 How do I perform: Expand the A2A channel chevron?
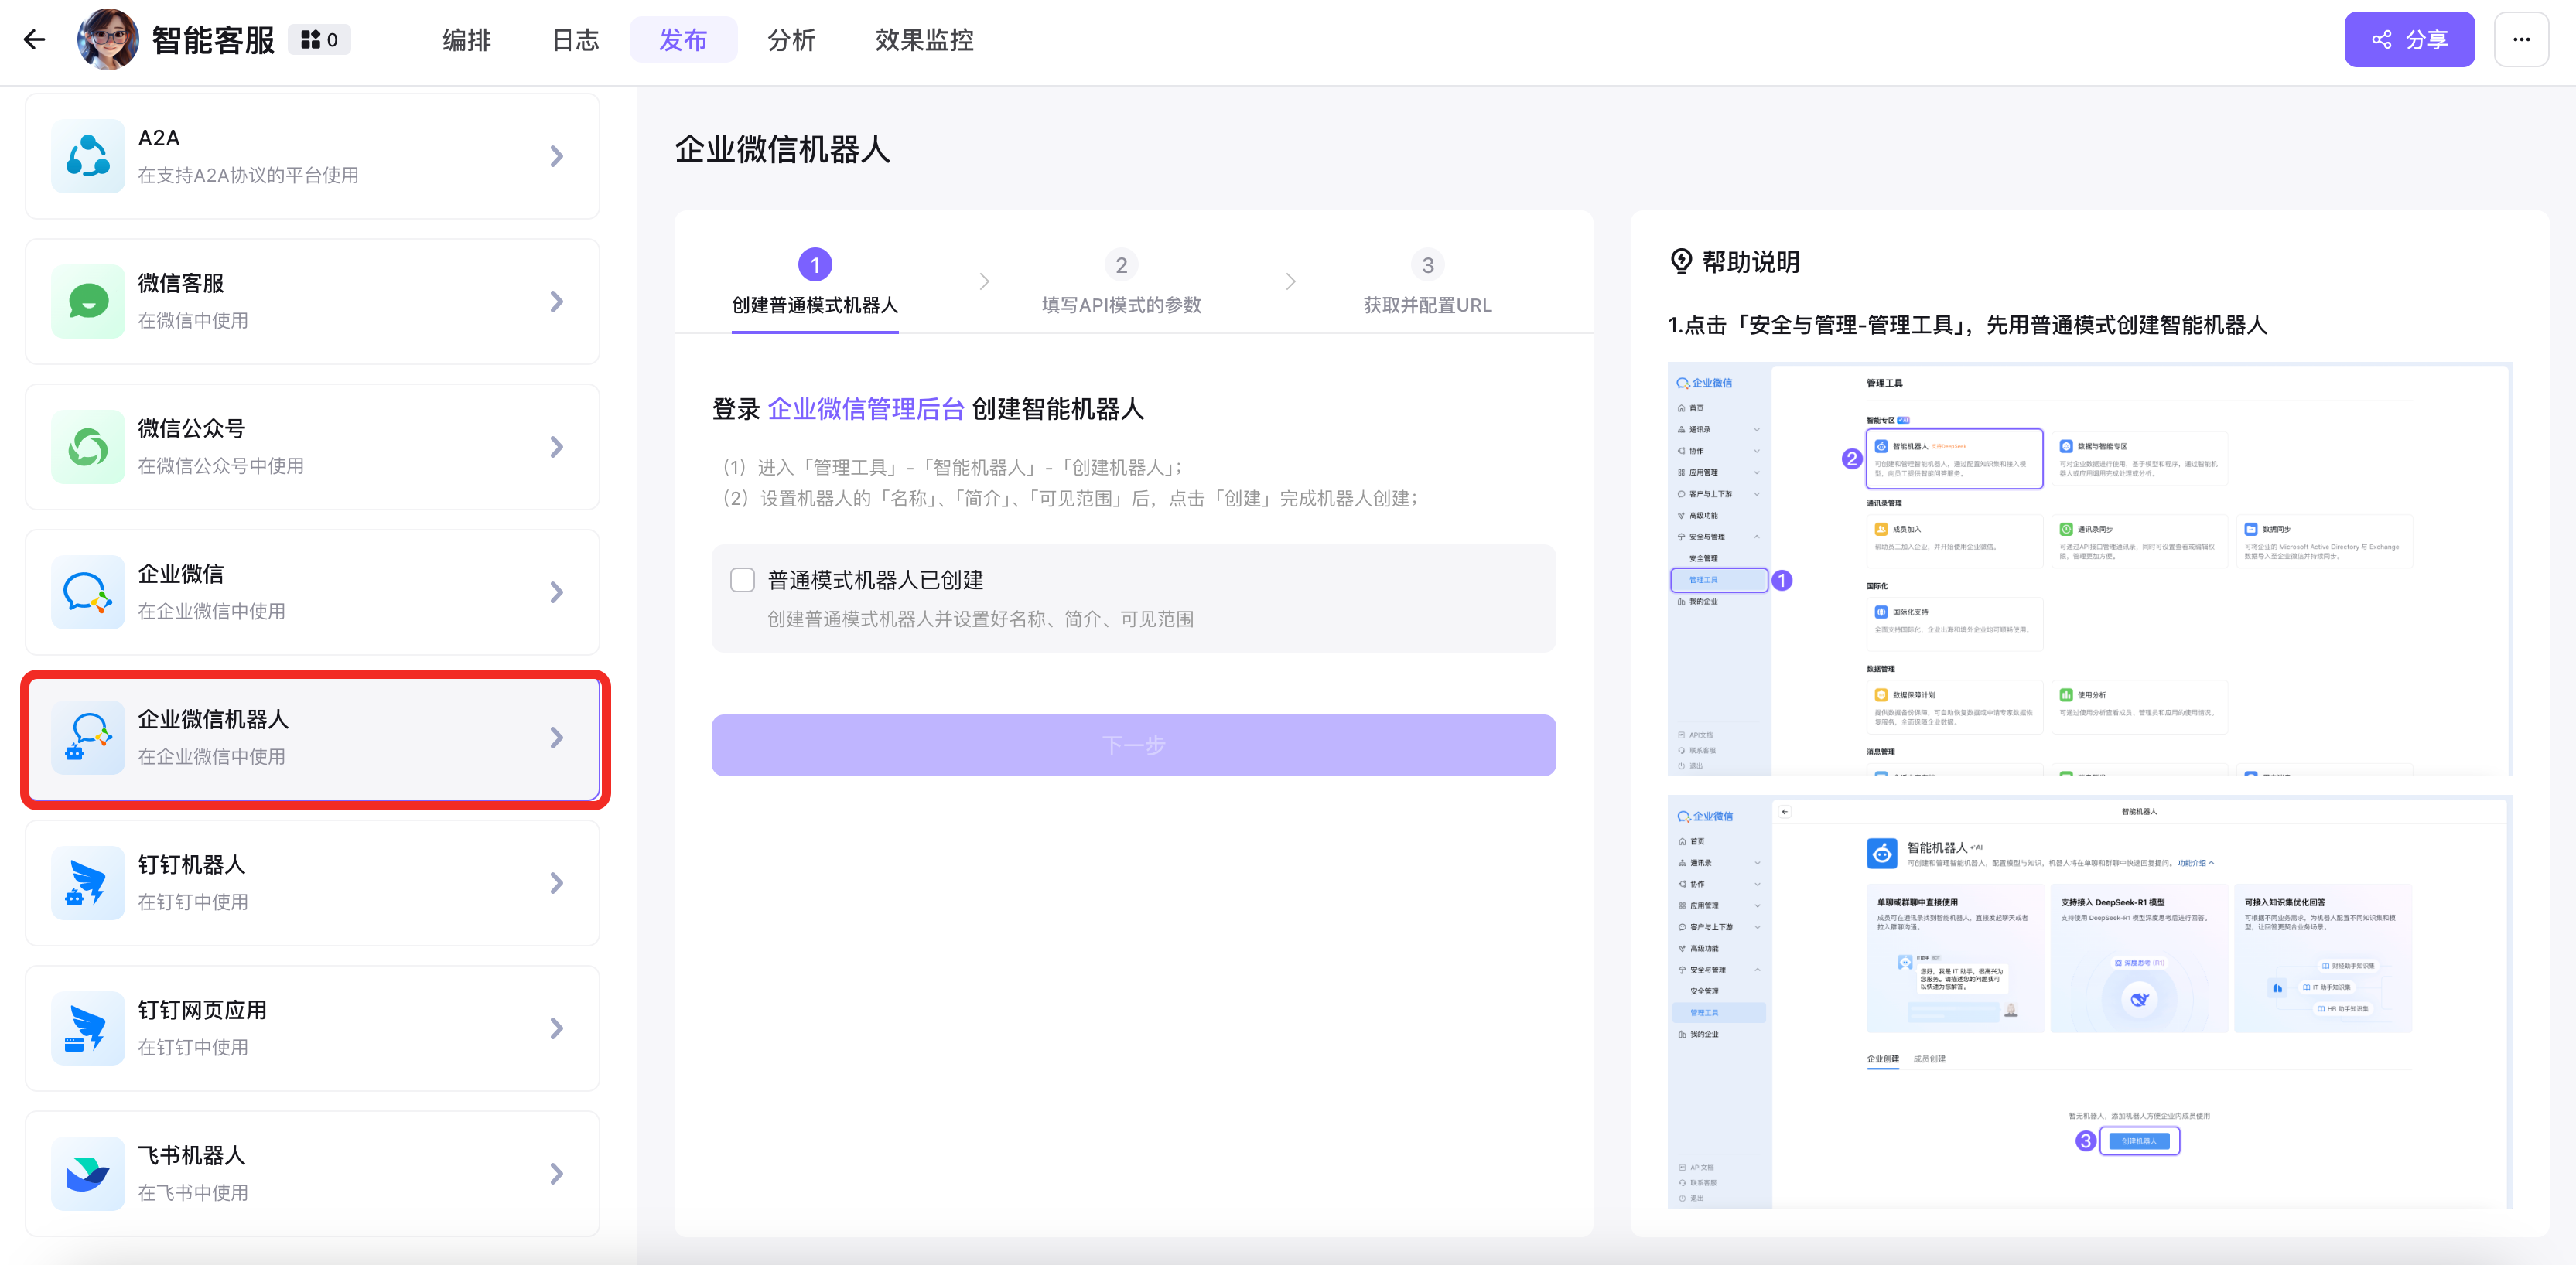coord(557,156)
